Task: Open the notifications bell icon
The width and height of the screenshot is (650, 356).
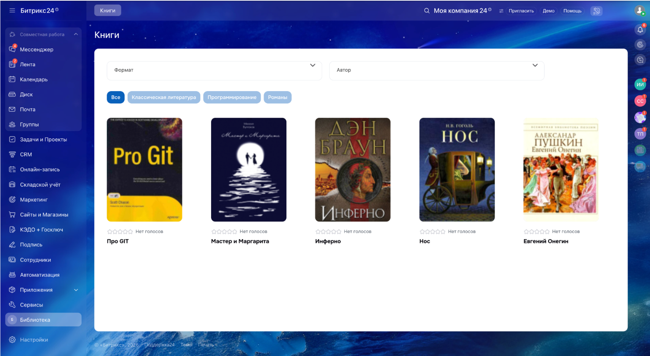Action: point(640,30)
